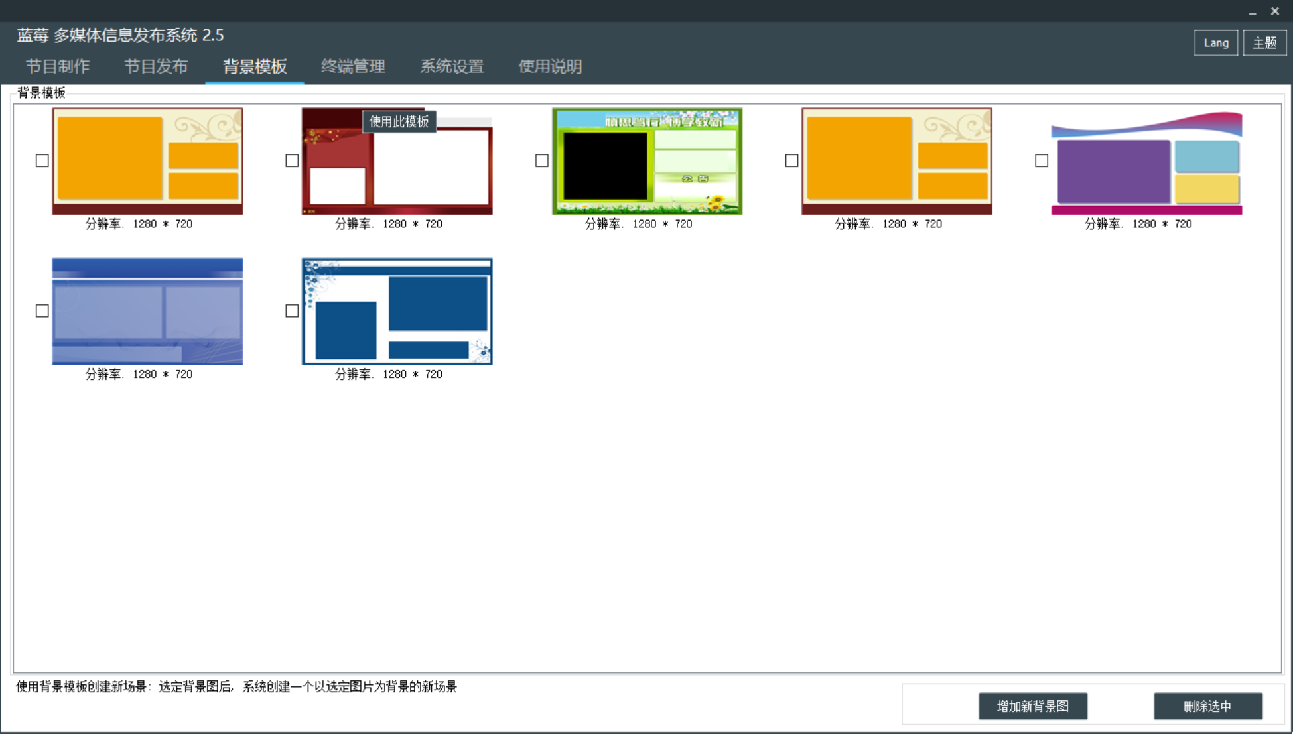Viewport: 1293px width, 734px height.
Task: Enable checkbox next to green template
Action: (542, 160)
